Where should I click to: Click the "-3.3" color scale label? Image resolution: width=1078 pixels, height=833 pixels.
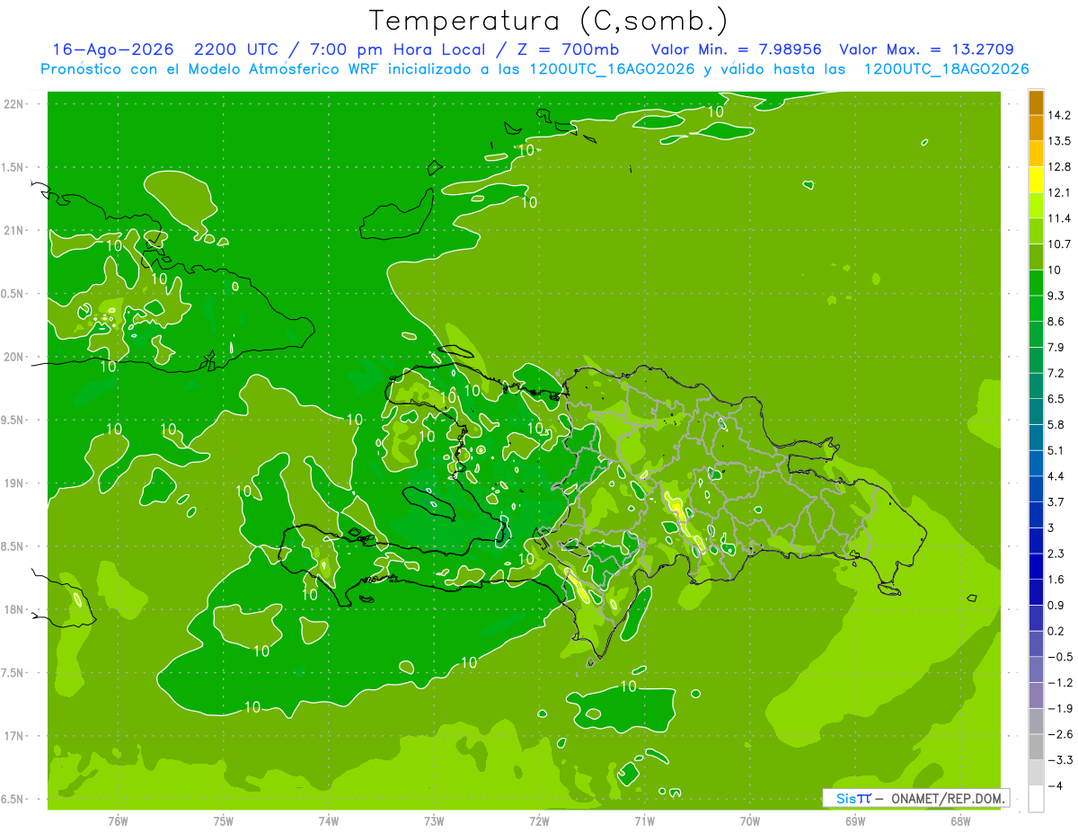pos(1061,760)
